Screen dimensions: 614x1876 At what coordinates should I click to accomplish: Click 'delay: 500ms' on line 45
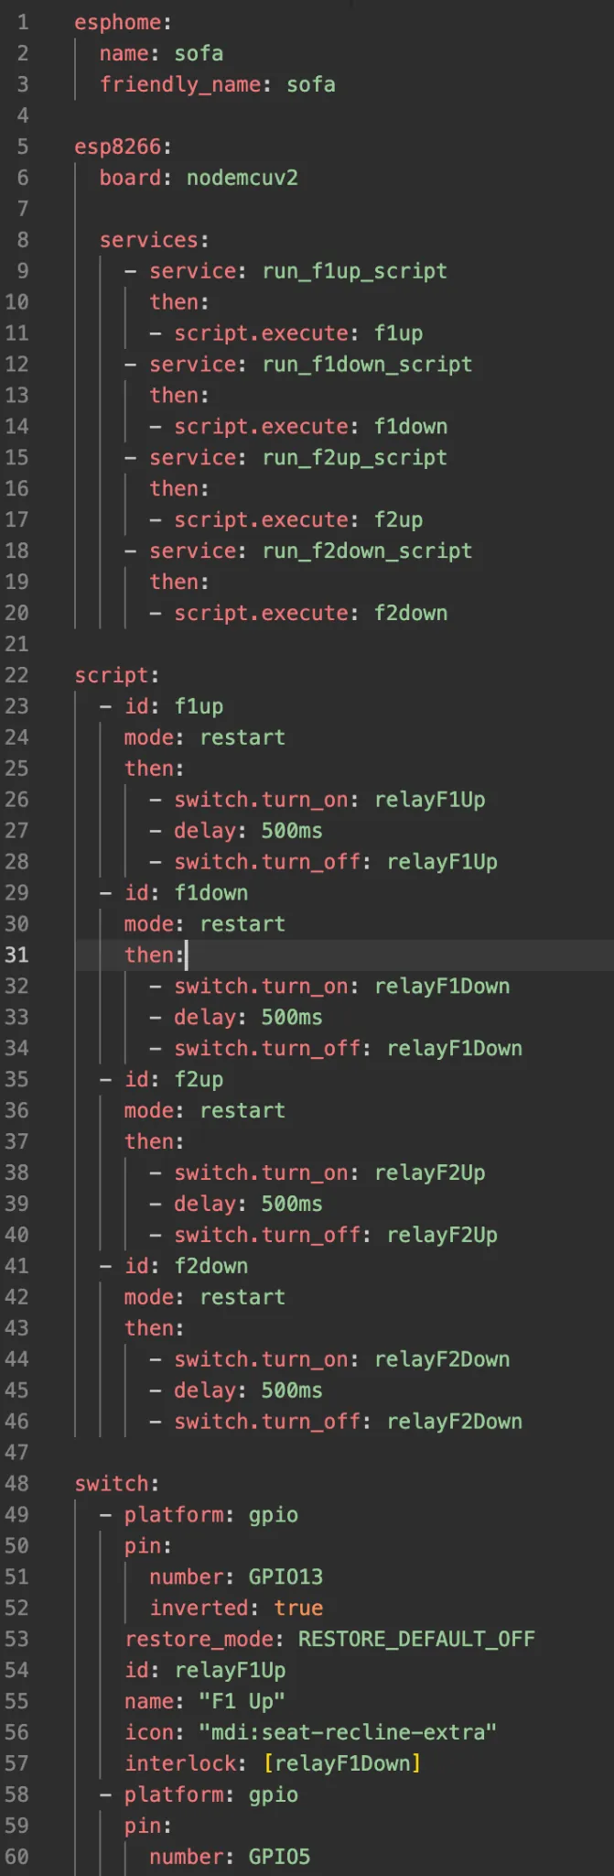click(x=248, y=1392)
